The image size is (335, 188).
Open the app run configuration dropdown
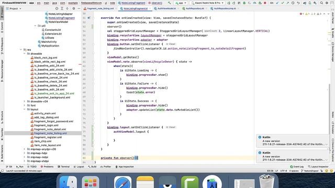[181, 3]
